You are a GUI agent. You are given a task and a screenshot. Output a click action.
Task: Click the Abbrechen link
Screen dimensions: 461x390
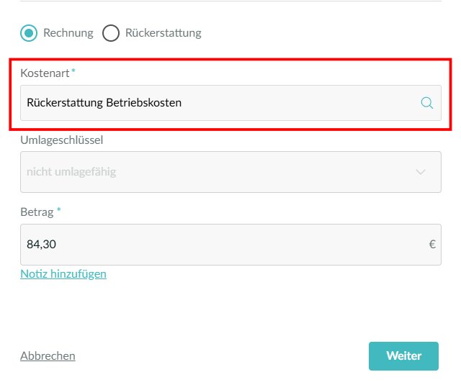[48, 355]
